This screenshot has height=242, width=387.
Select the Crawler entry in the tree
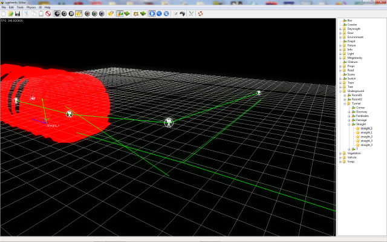point(352,24)
